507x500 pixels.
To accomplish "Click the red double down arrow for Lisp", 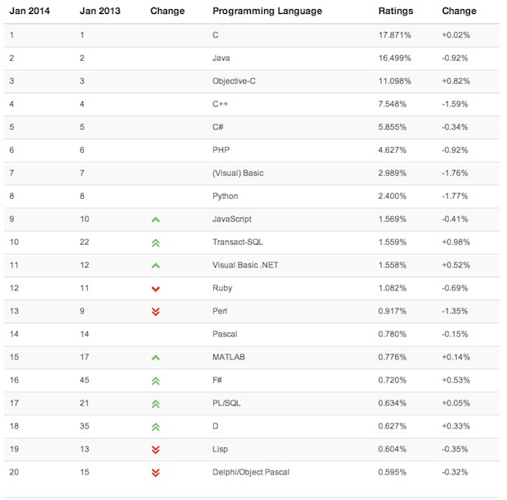I will point(156,450).
